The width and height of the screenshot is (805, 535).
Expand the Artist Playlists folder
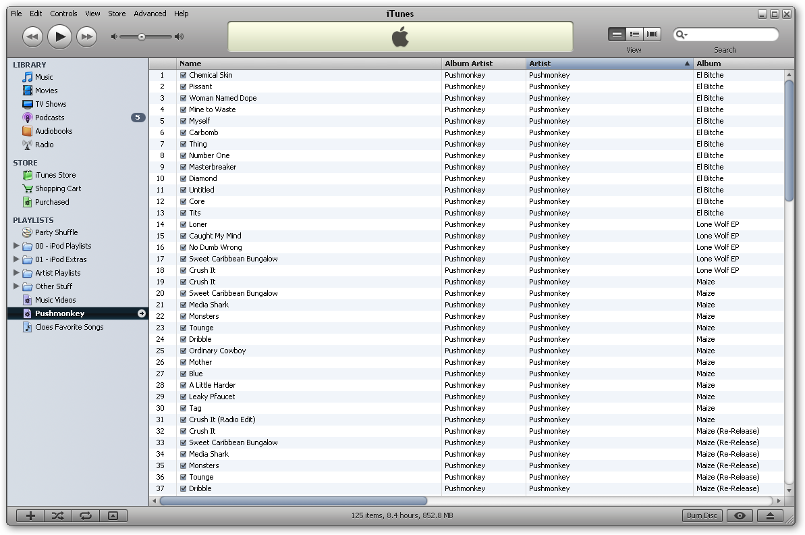pyautogui.click(x=16, y=273)
